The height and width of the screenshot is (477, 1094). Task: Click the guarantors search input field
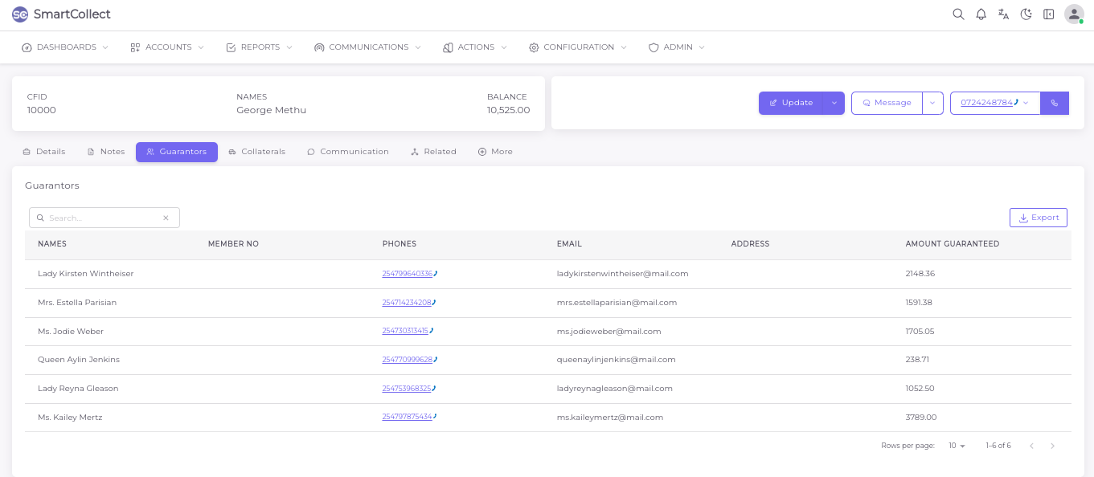click(x=103, y=218)
